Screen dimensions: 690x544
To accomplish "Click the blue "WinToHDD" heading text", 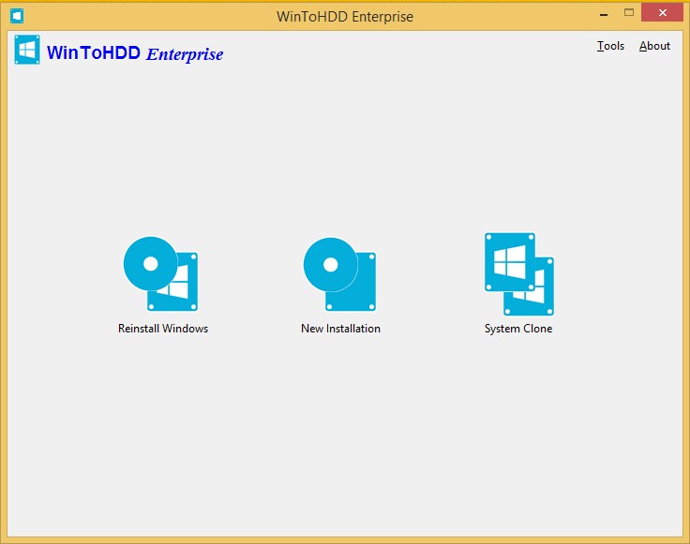I will (94, 53).
